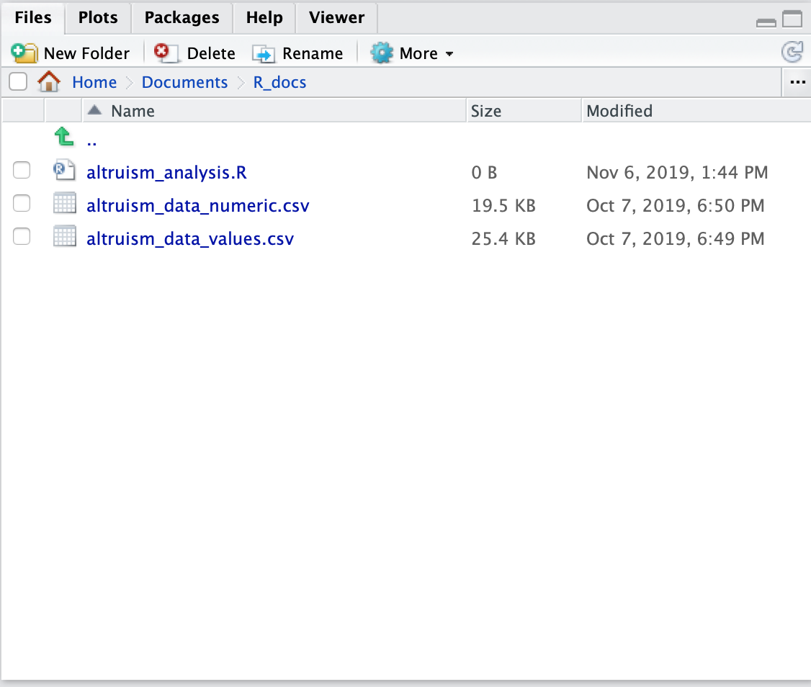Click 'Oct 7, 2019, 6:49 PM' date
Image resolution: width=811 pixels, height=687 pixels.
[x=675, y=238]
